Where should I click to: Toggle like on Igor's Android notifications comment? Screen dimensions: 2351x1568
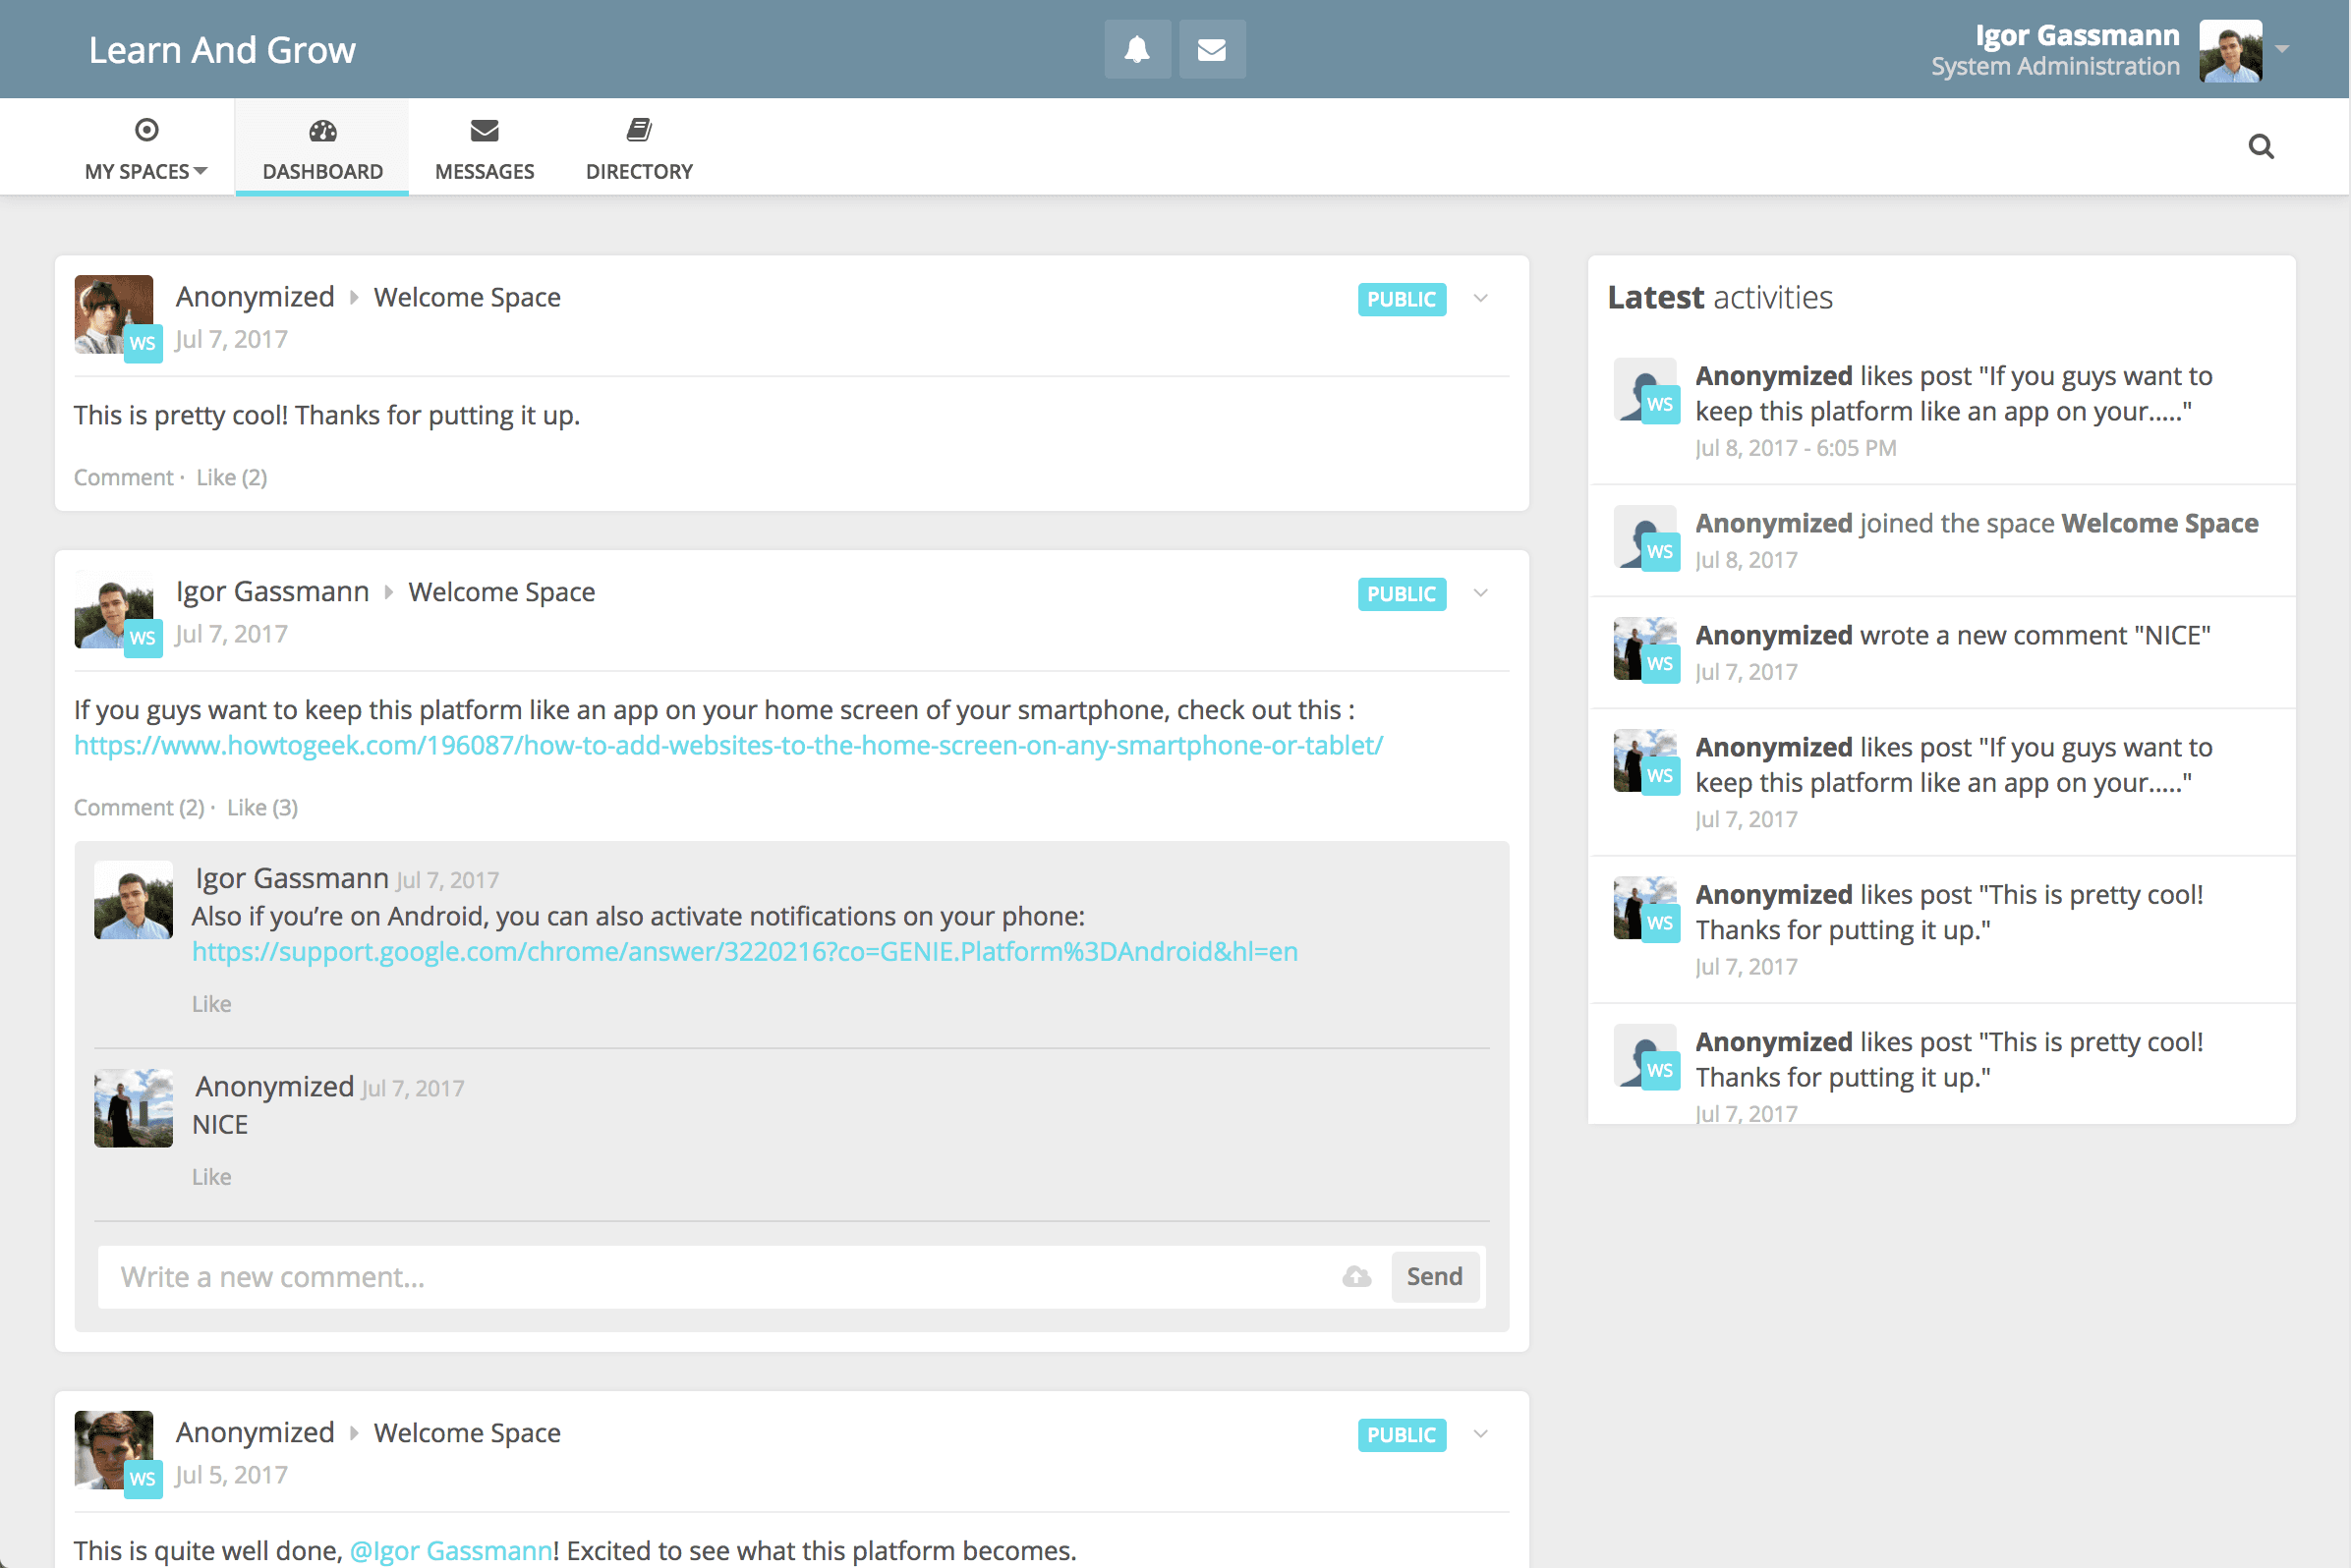click(x=211, y=1003)
